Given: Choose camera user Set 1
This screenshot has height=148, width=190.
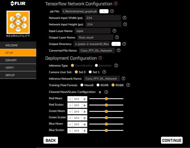Looking at the screenshot, I should [x=90, y=72].
